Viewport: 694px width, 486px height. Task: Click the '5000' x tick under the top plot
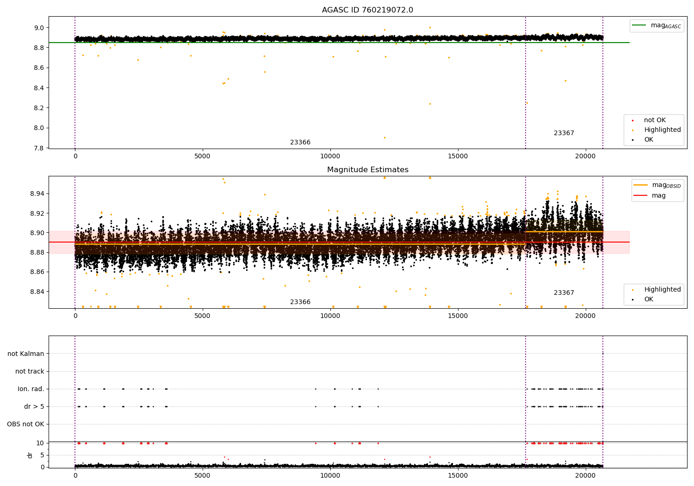pos(203,156)
